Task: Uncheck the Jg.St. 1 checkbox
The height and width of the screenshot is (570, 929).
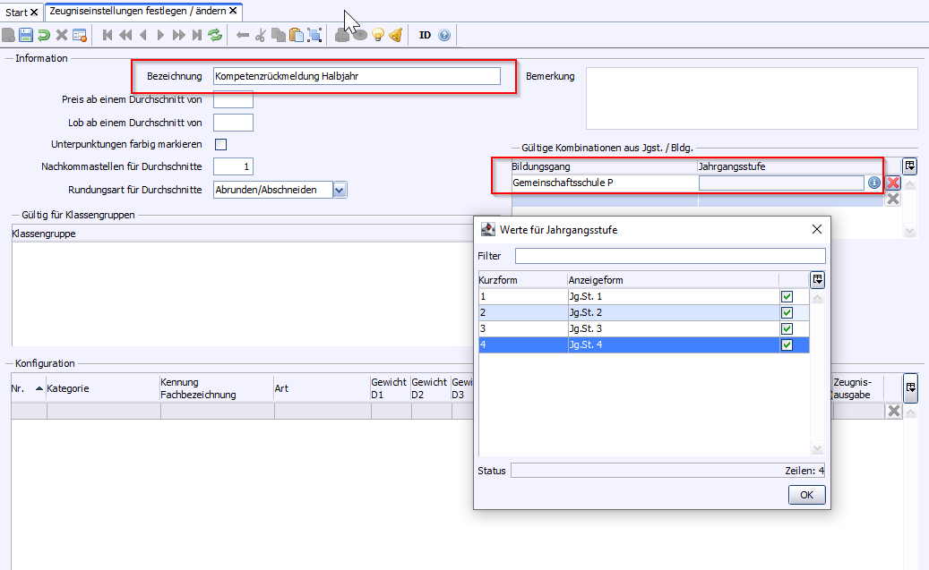Action: point(787,296)
